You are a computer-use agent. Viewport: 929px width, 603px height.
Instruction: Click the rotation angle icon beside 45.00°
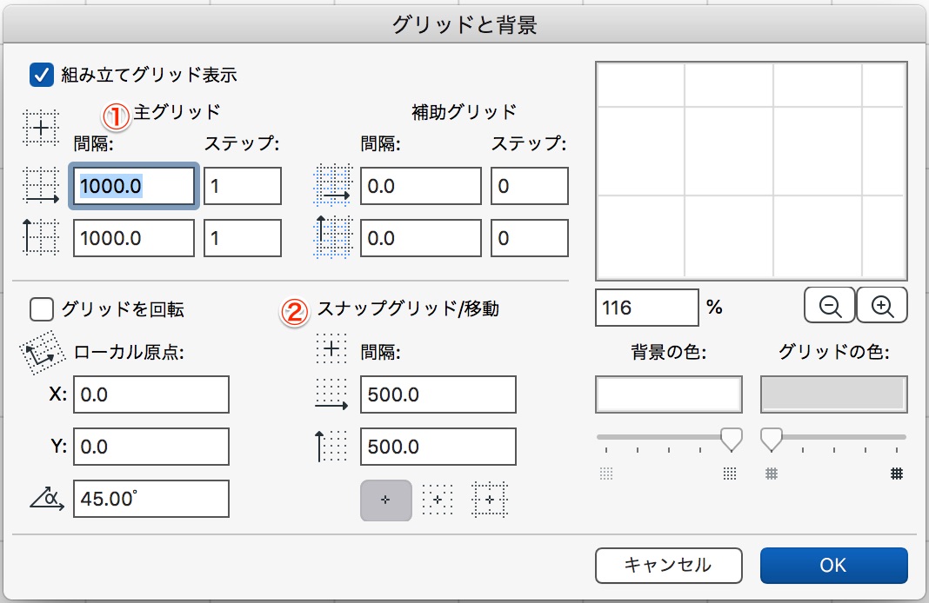(x=46, y=499)
